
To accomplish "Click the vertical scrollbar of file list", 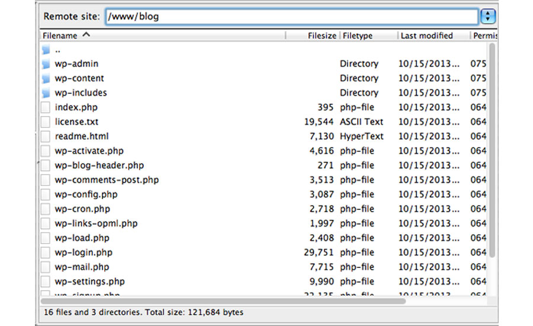I will click(492, 150).
